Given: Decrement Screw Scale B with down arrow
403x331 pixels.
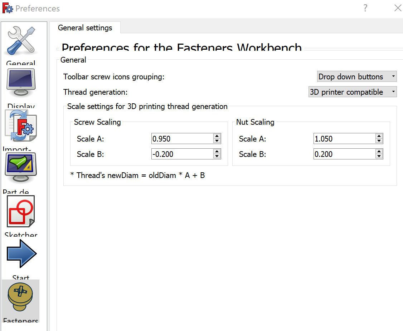Looking at the screenshot, I should point(217,156).
